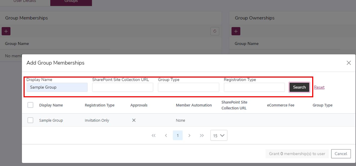Click the Reset link
The height and width of the screenshot is (166, 356).
[319, 87]
